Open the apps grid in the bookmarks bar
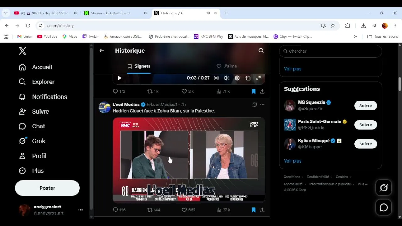Image resolution: width=402 pixels, height=226 pixels. [6, 36]
